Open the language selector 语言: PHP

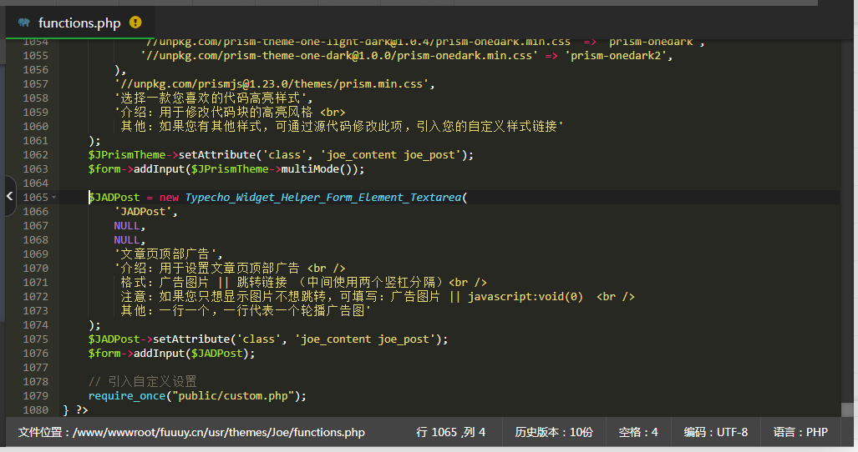tap(800, 432)
